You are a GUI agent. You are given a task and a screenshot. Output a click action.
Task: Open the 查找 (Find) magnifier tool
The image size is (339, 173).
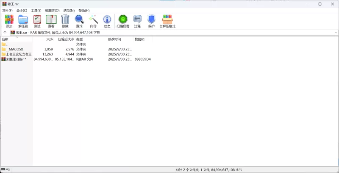click(x=79, y=21)
